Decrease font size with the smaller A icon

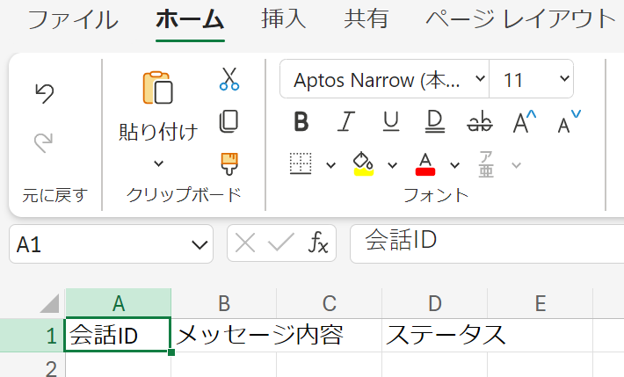pyautogui.click(x=570, y=122)
